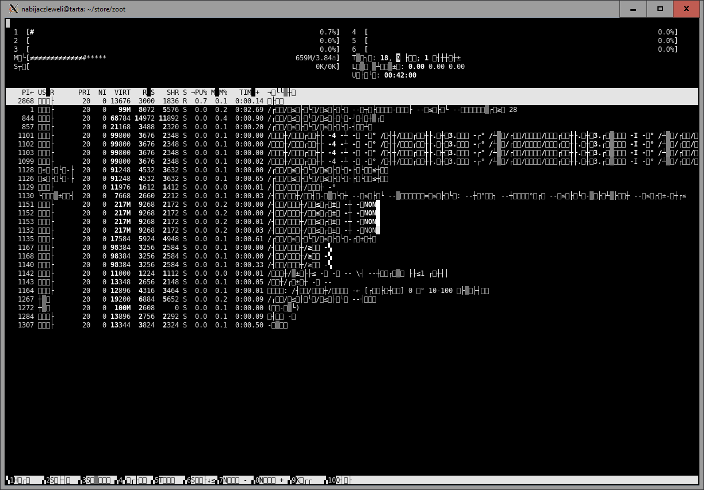This screenshot has height=490, width=704.
Task: Activate F3 Search in the function bar
Action: [99, 480]
